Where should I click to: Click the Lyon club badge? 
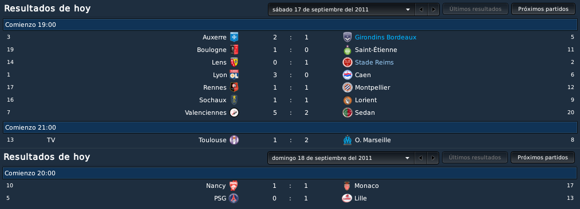234,75
